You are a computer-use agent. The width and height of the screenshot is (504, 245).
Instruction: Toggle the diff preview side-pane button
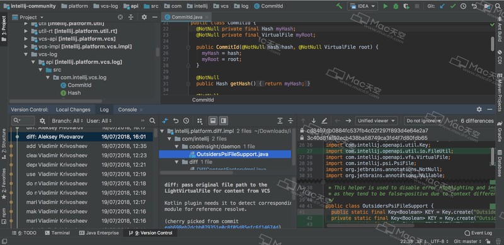pos(224,121)
